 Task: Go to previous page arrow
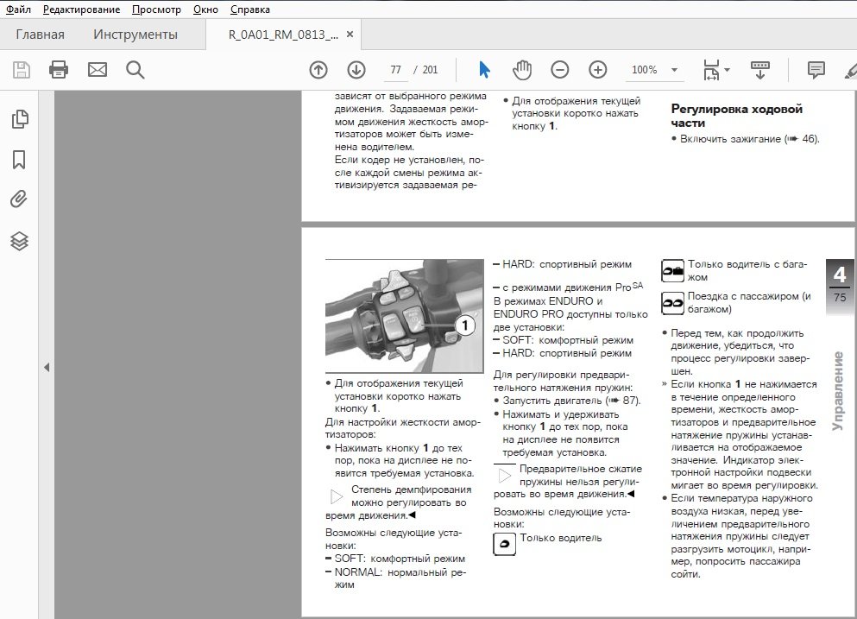[318, 70]
